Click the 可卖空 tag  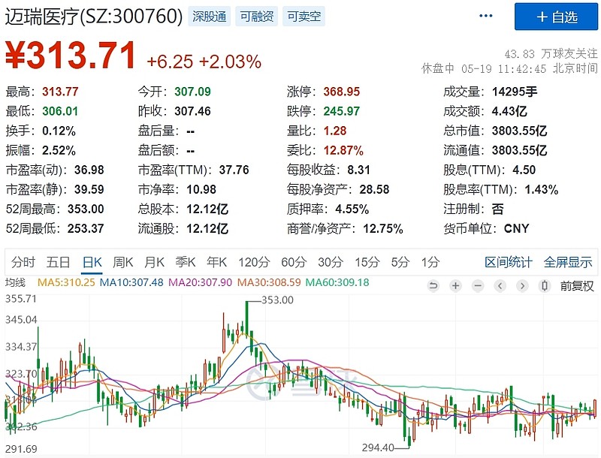304,17
